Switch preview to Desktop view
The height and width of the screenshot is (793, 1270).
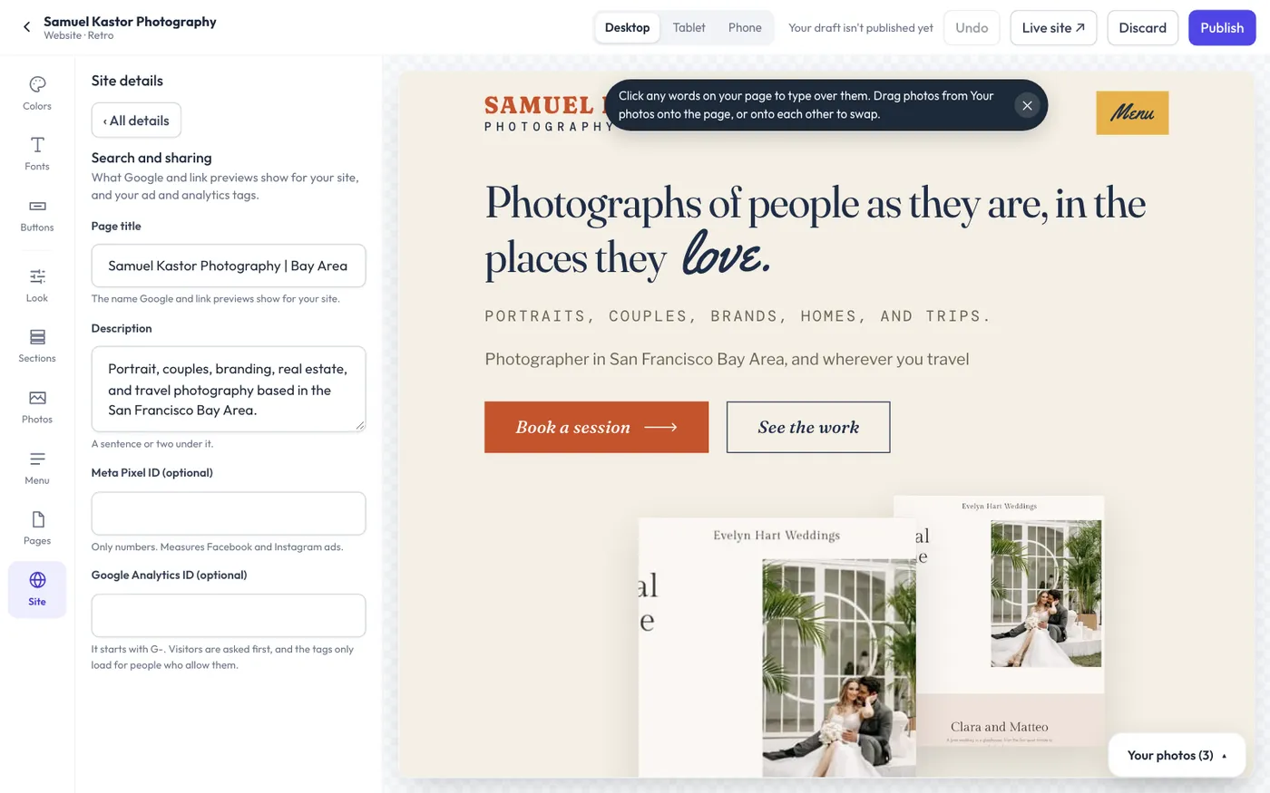627,27
